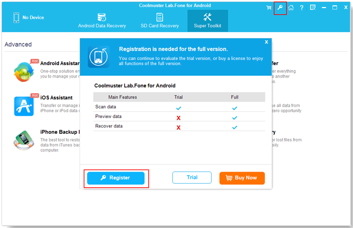Open the shopping cart purchase icon

[269, 8]
